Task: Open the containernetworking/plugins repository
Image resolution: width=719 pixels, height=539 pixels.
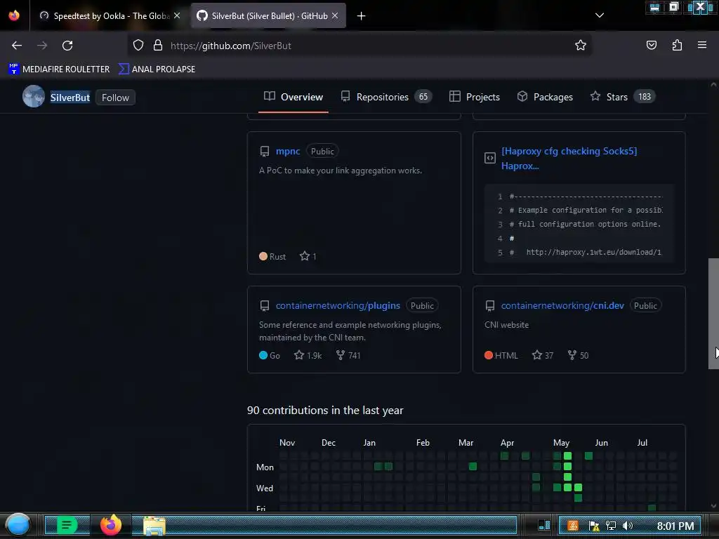Action: (338, 306)
